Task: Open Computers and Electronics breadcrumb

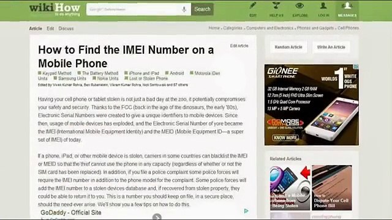Action: 269,28
